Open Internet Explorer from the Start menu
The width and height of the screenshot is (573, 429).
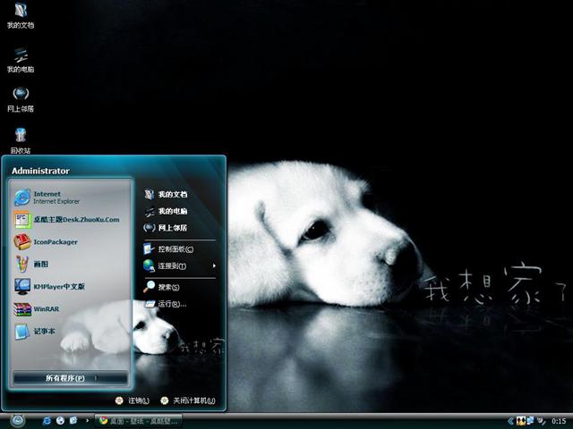[54, 197]
